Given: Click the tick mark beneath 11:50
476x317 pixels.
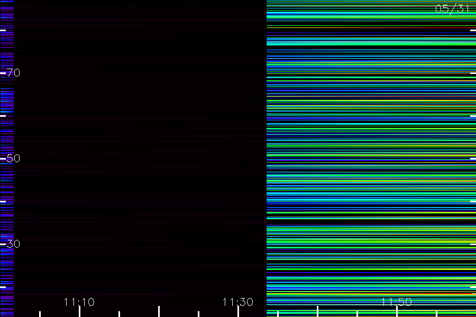Looking at the screenshot, I should click(x=397, y=312).
